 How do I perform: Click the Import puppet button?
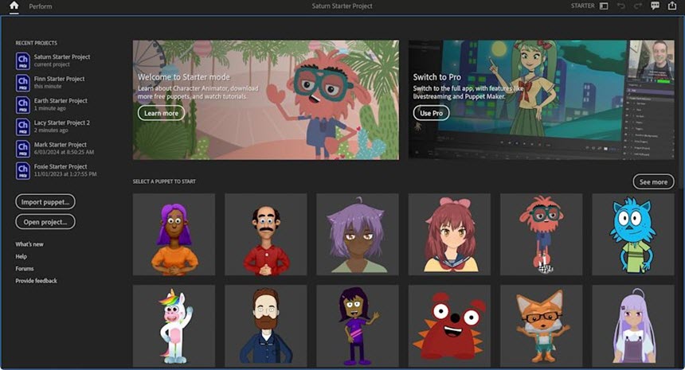tap(45, 202)
